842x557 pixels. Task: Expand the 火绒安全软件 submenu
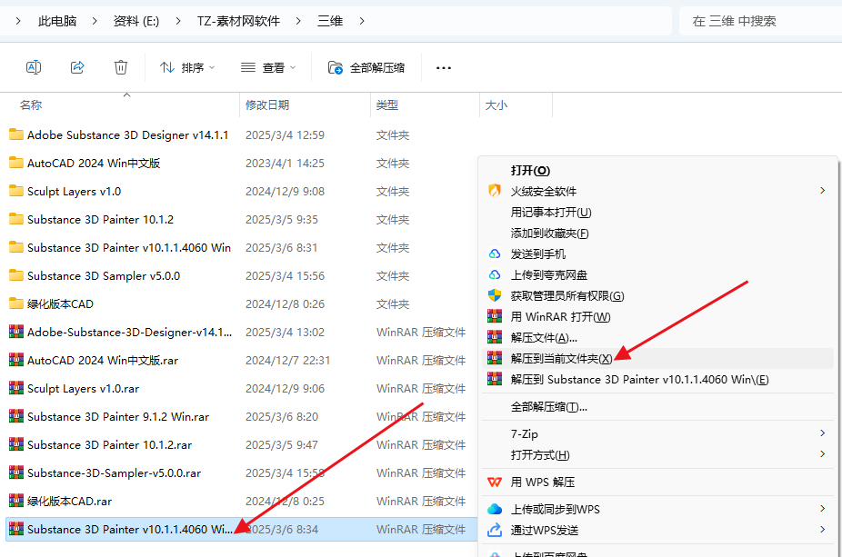(822, 191)
